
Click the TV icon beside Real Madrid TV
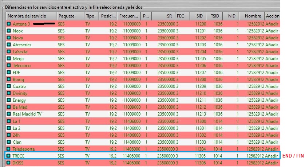(x=9, y=114)
